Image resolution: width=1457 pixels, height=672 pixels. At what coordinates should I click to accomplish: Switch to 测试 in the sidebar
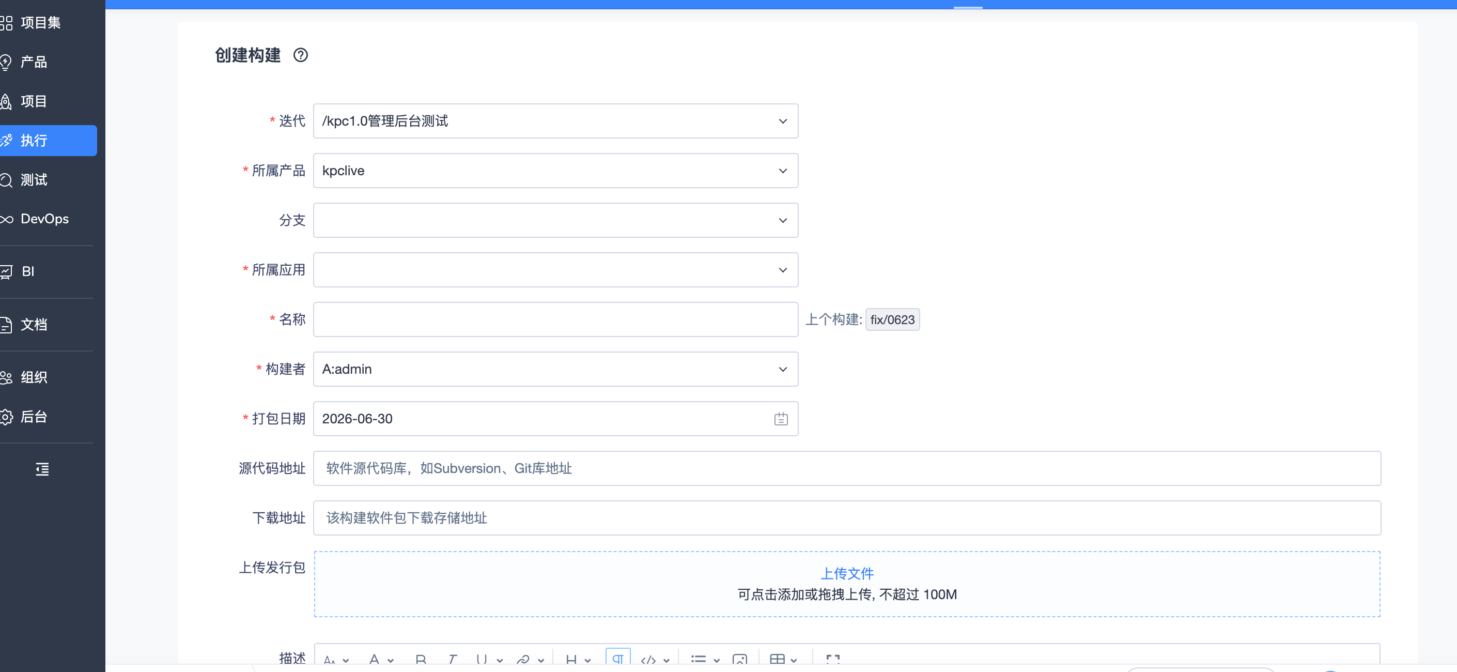(34, 180)
